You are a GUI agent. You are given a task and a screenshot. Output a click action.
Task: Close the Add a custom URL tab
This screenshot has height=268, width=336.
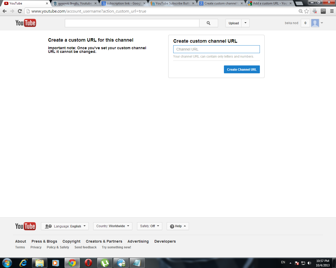pos(291,3)
